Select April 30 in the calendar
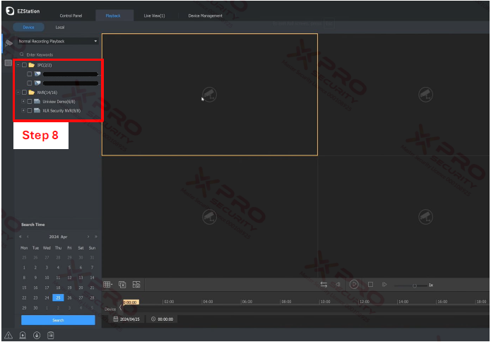 [35, 308]
